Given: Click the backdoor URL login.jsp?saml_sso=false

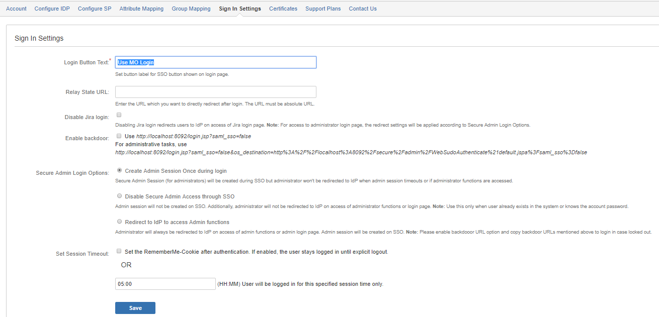Looking at the screenshot, I should 194,136.
